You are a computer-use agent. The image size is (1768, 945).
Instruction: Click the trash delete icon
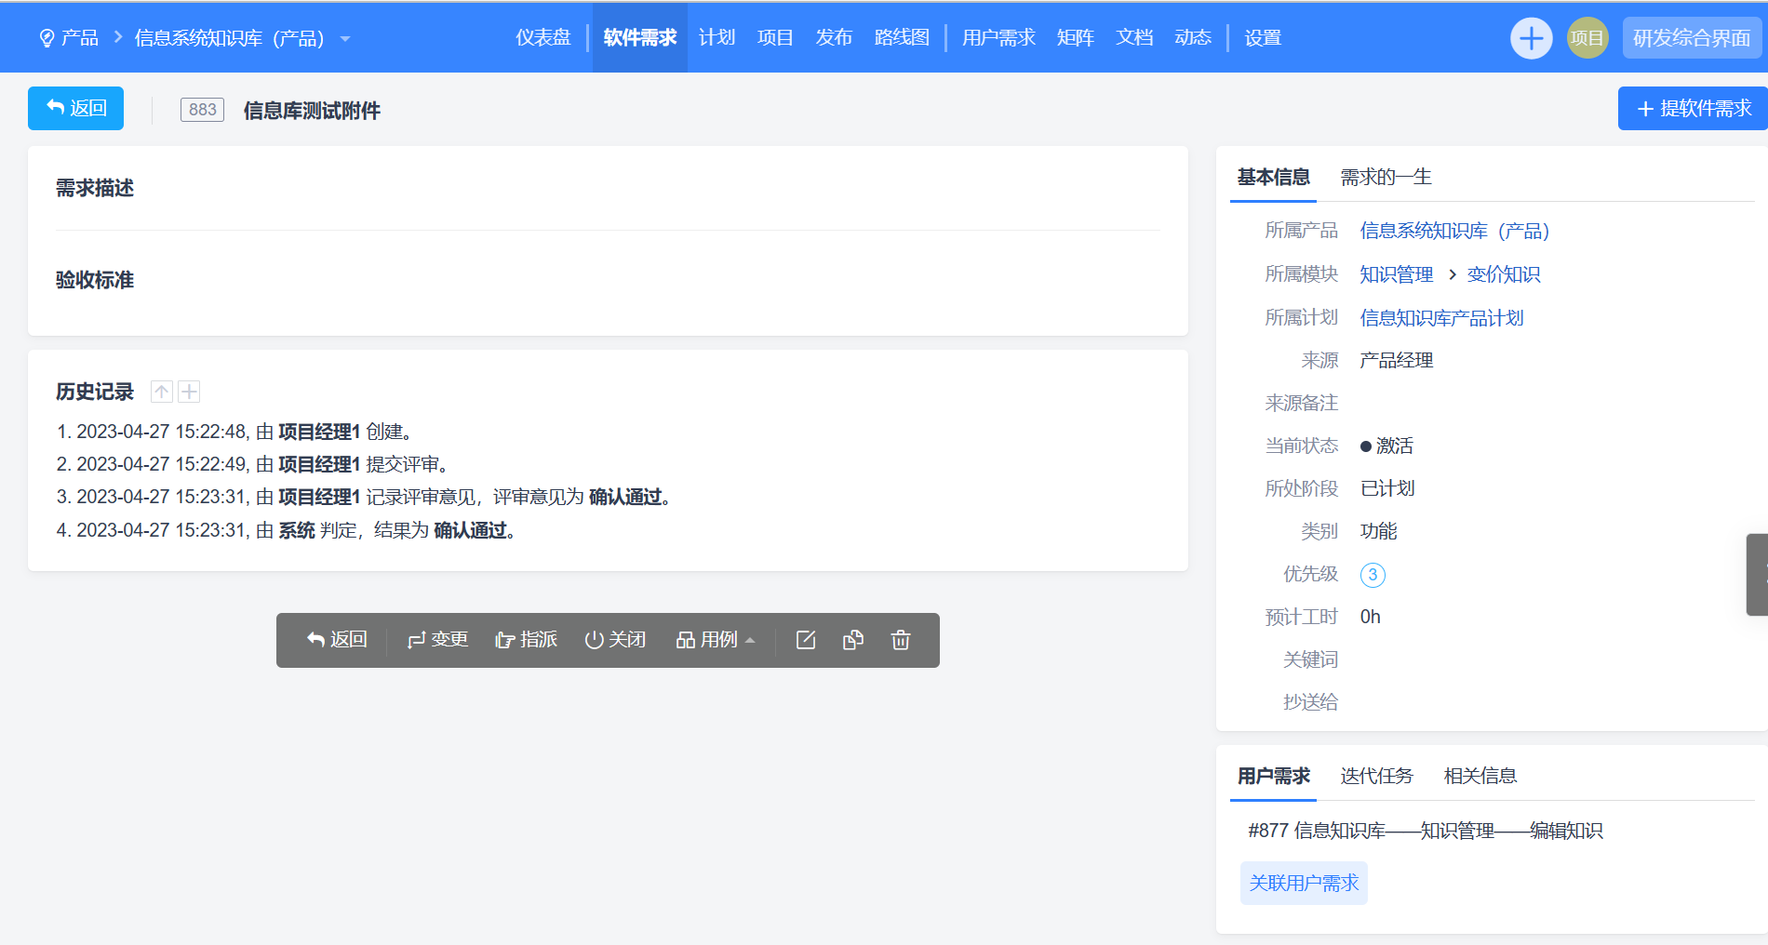point(900,640)
